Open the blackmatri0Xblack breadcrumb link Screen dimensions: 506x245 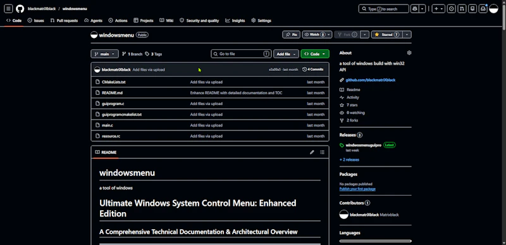pos(42,9)
